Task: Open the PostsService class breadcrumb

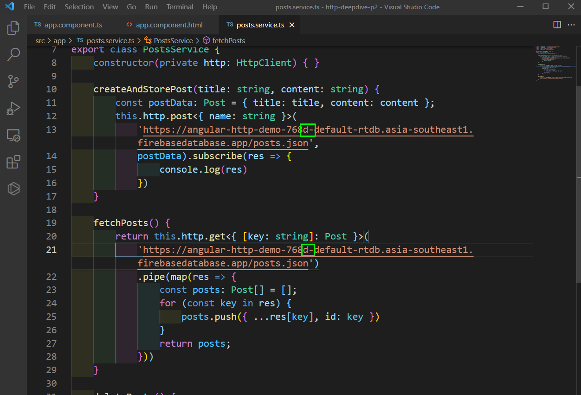Action: pyautogui.click(x=168, y=41)
